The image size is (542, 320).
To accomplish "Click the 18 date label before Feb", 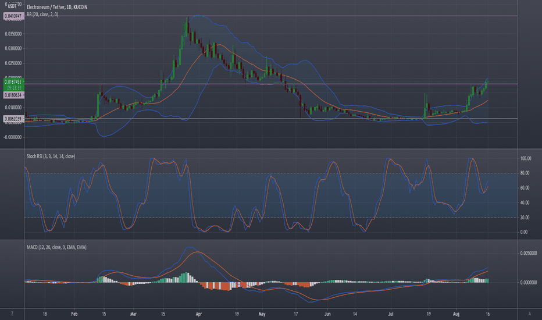I will 45,314.
